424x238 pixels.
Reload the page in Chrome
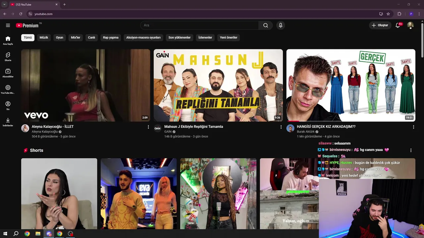click(21, 14)
